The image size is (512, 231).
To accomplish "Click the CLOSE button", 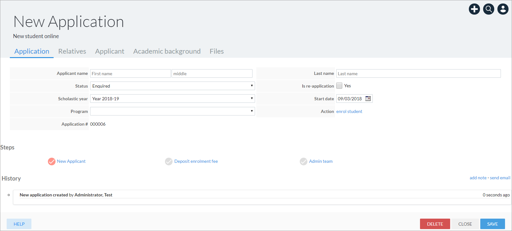I will pos(465,224).
